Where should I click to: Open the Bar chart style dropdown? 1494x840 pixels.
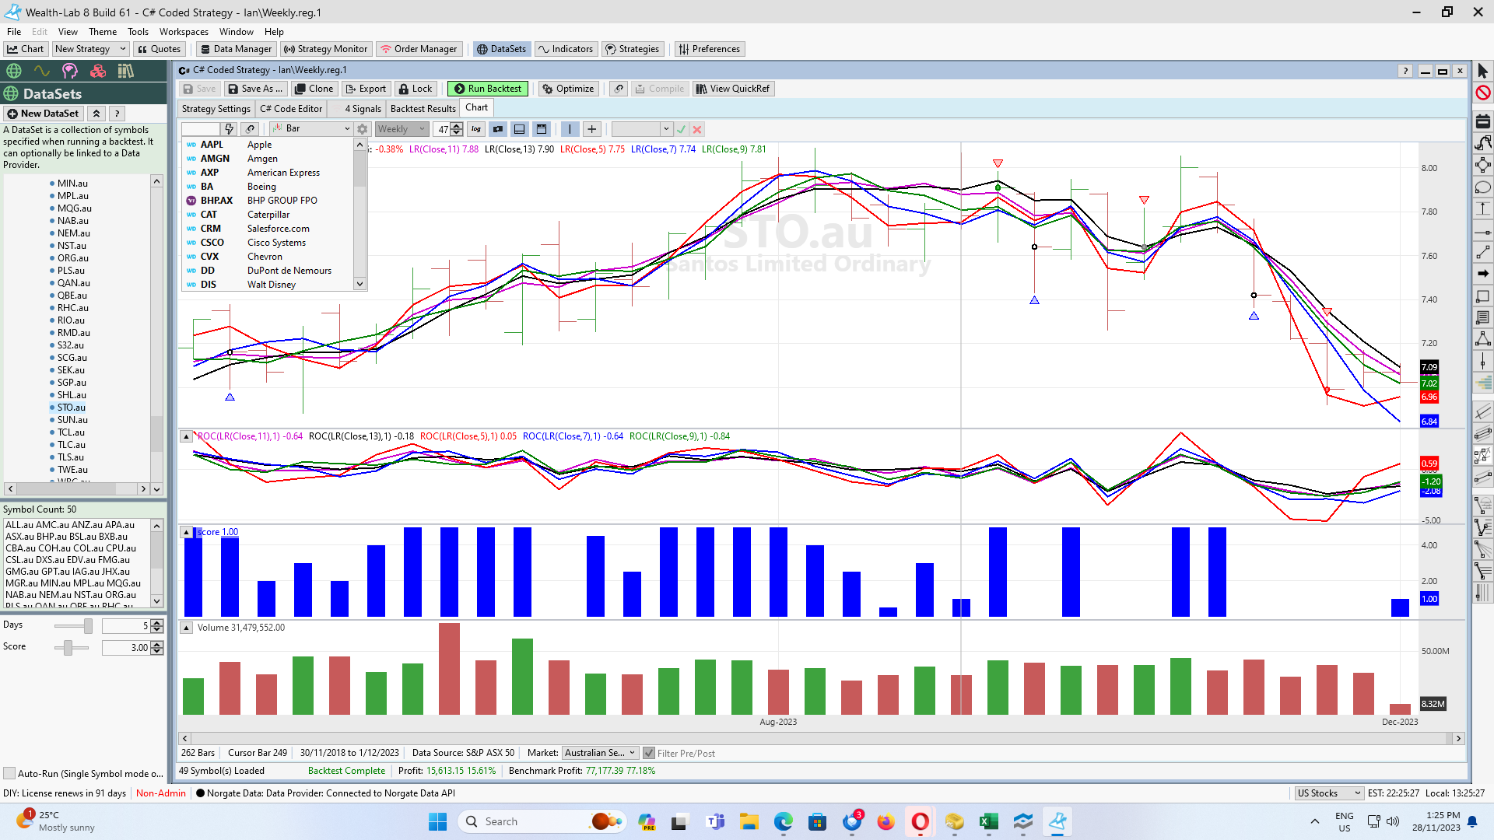[311, 129]
